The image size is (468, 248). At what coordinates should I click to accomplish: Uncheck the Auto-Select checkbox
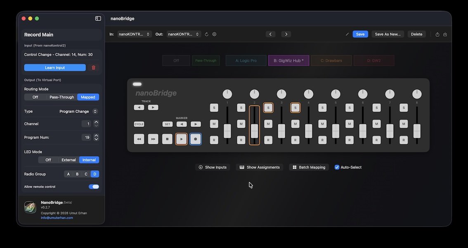coord(337,167)
